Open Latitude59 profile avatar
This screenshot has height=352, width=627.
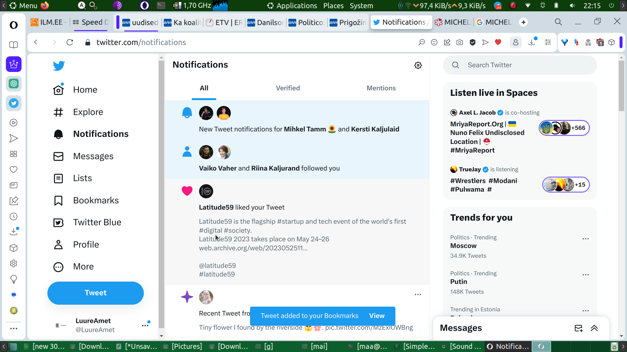[x=206, y=191]
